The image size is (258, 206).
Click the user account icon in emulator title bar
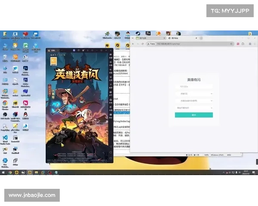pyautogui.click(x=83, y=51)
